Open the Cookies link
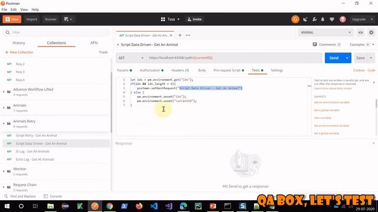Screen dimensions: 378x212 (359, 70)
